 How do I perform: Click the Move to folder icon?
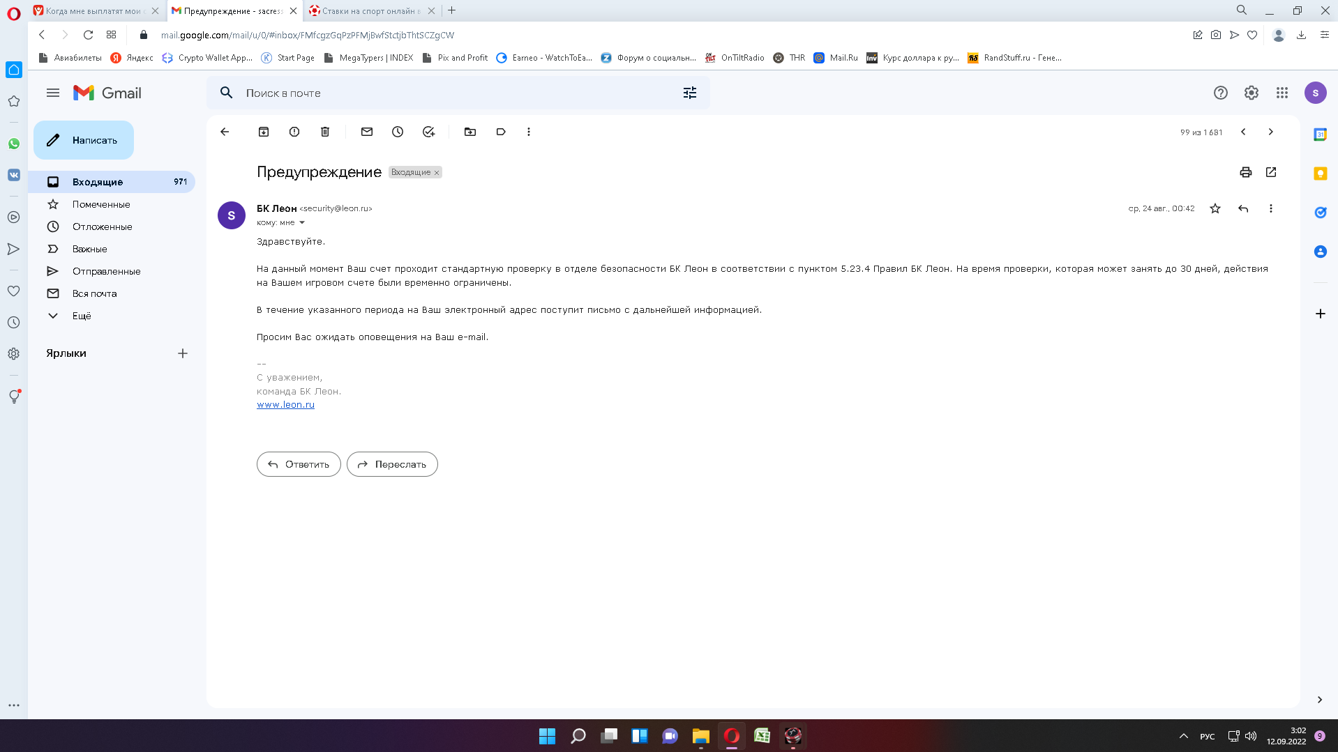[x=470, y=132]
